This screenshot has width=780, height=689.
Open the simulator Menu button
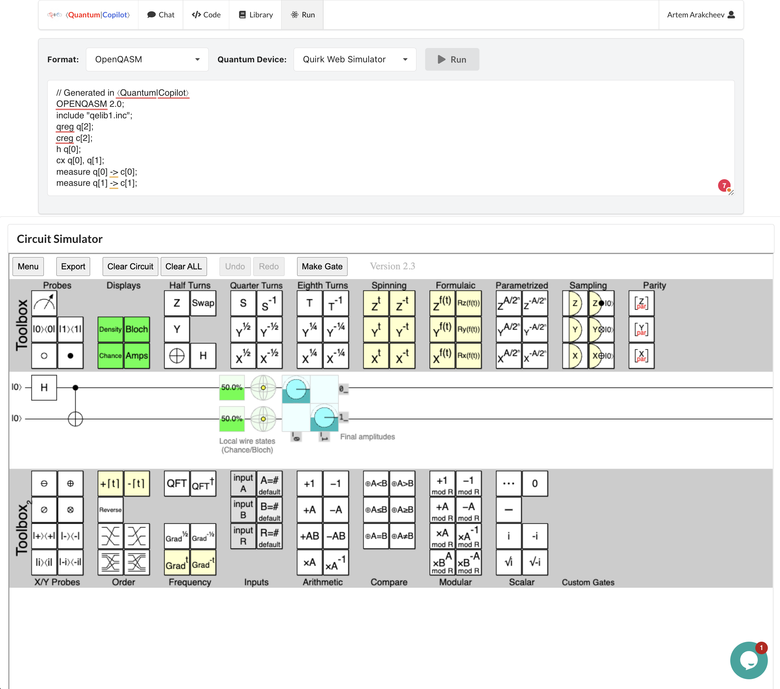coord(28,267)
